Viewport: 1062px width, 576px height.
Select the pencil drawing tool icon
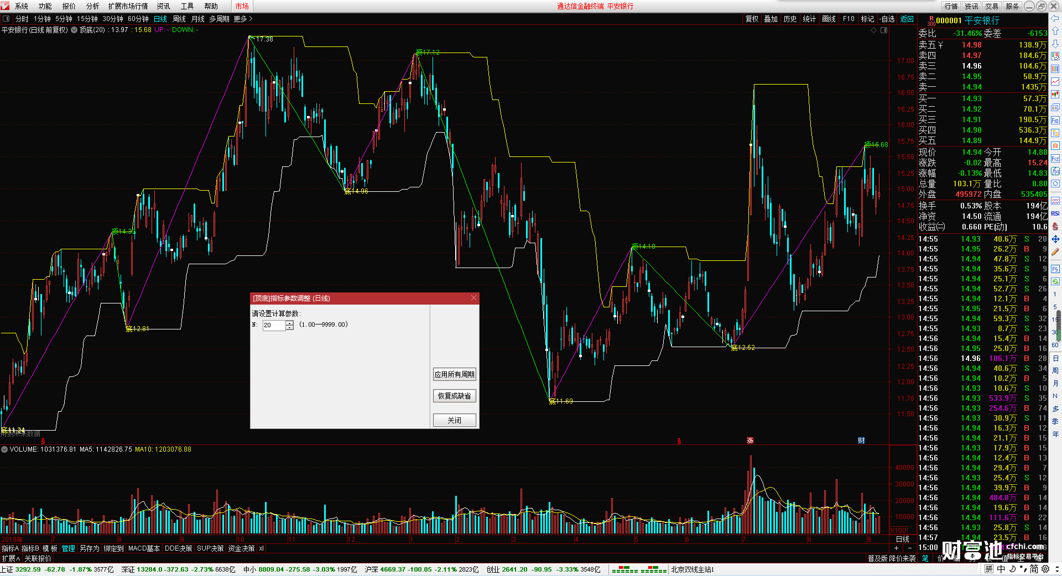pyautogui.click(x=1055, y=252)
